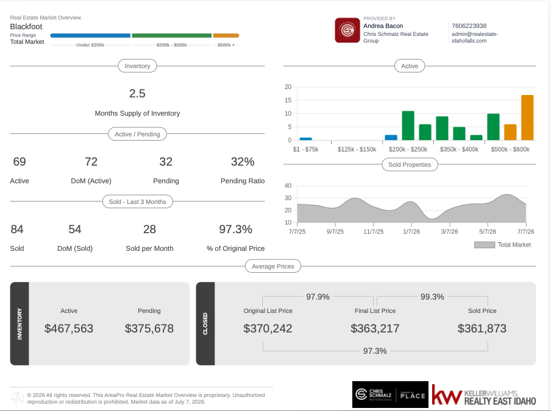Screen dimensions: 551x411
Task: Click the Total Market price range label
Action: (27, 42)
